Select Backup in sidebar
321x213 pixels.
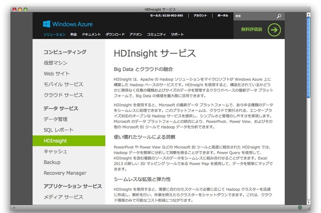pyautogui.click(x=52, y=162)
